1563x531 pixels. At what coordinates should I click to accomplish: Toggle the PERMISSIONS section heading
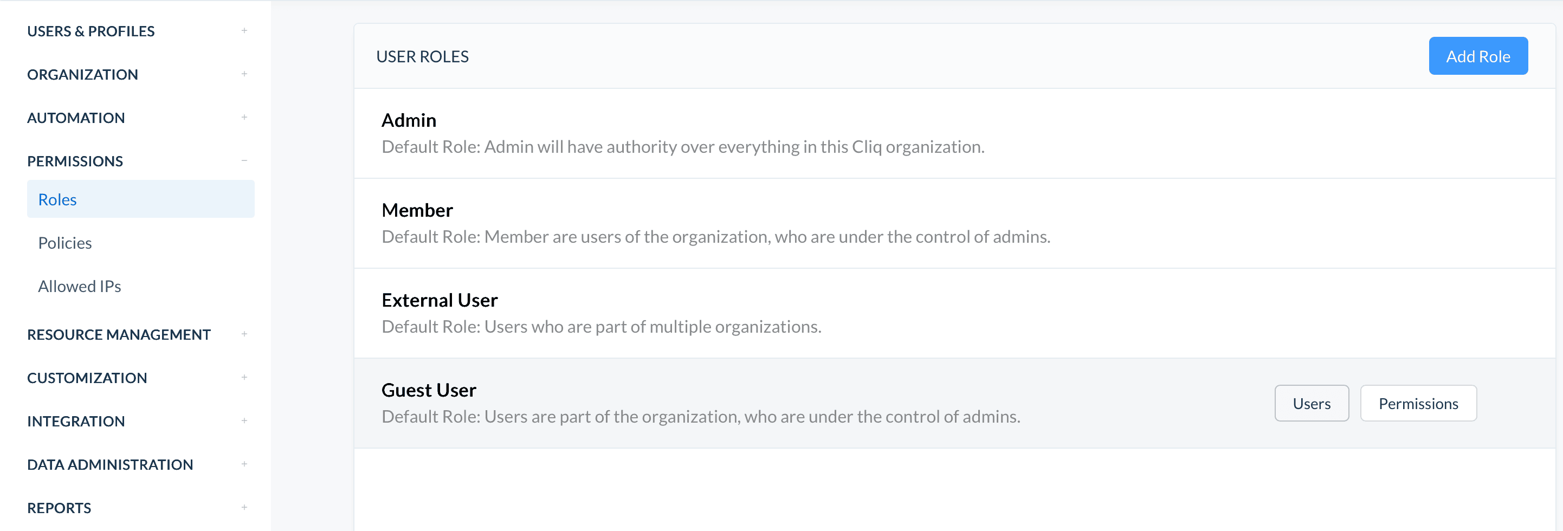coord(75,161)
